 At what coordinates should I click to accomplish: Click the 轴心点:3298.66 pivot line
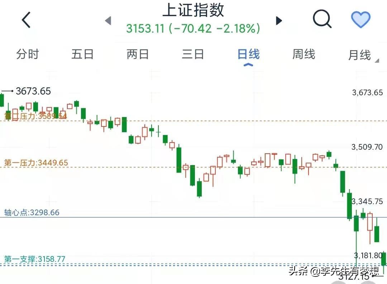click(x=31, y=212)
